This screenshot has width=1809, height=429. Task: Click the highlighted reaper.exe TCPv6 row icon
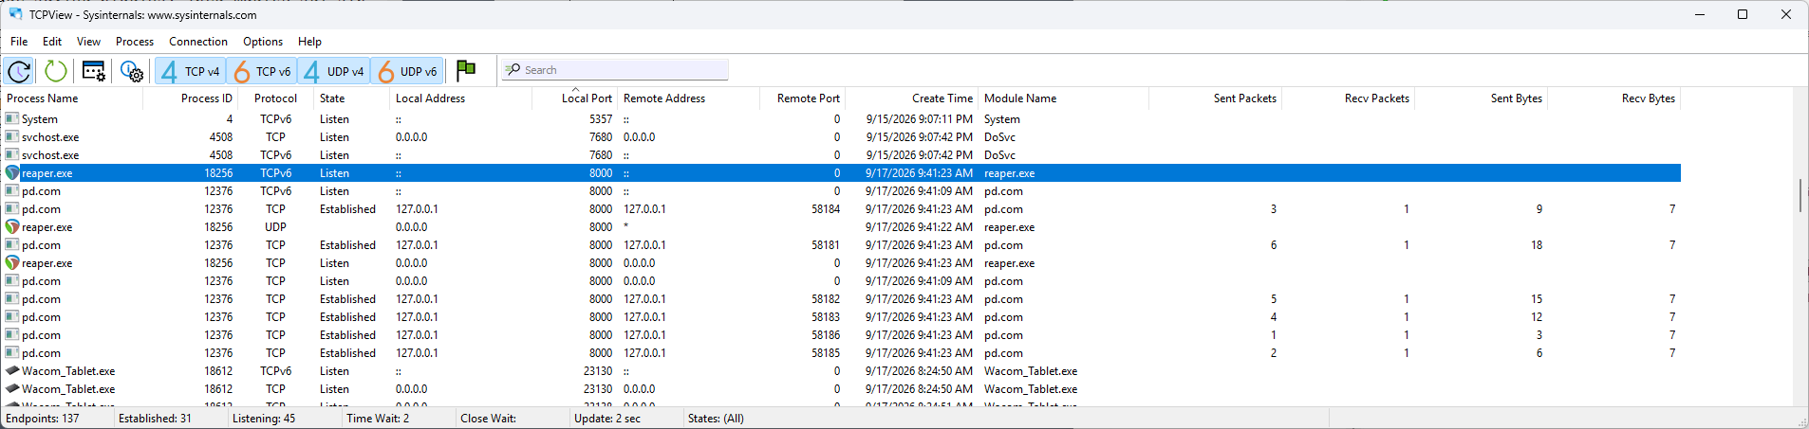(12, 173)
